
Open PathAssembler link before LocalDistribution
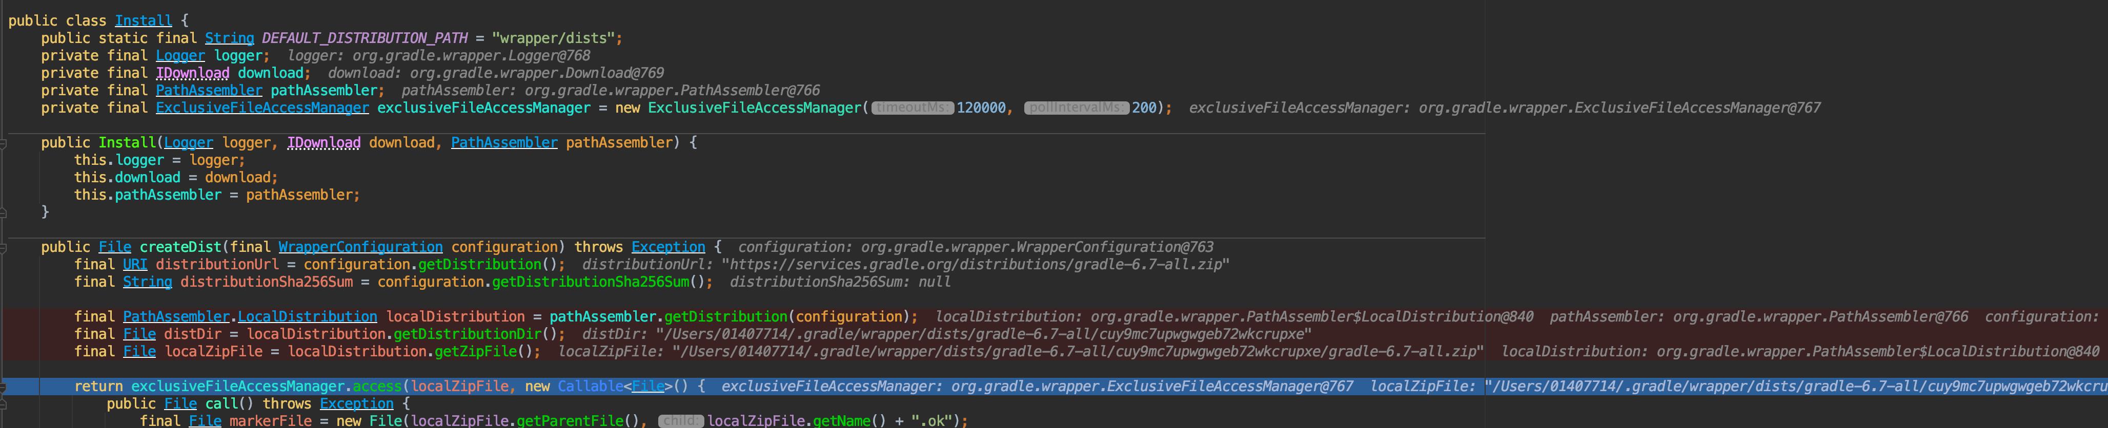point(176,316)
